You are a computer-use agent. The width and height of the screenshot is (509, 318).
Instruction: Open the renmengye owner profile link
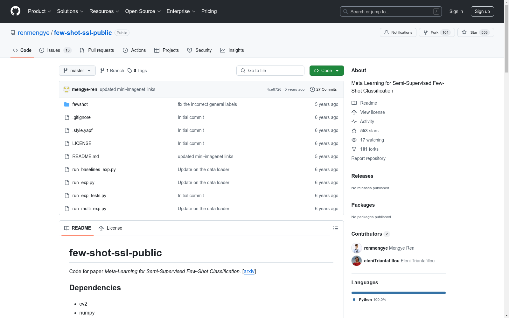[34, 33]
